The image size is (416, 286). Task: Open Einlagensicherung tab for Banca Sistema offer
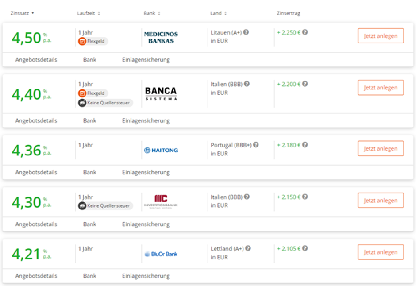click(x=146, y=120)
